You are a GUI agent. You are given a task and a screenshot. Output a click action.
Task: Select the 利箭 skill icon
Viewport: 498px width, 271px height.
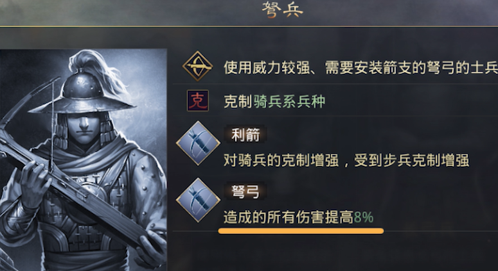click(199, 145)
